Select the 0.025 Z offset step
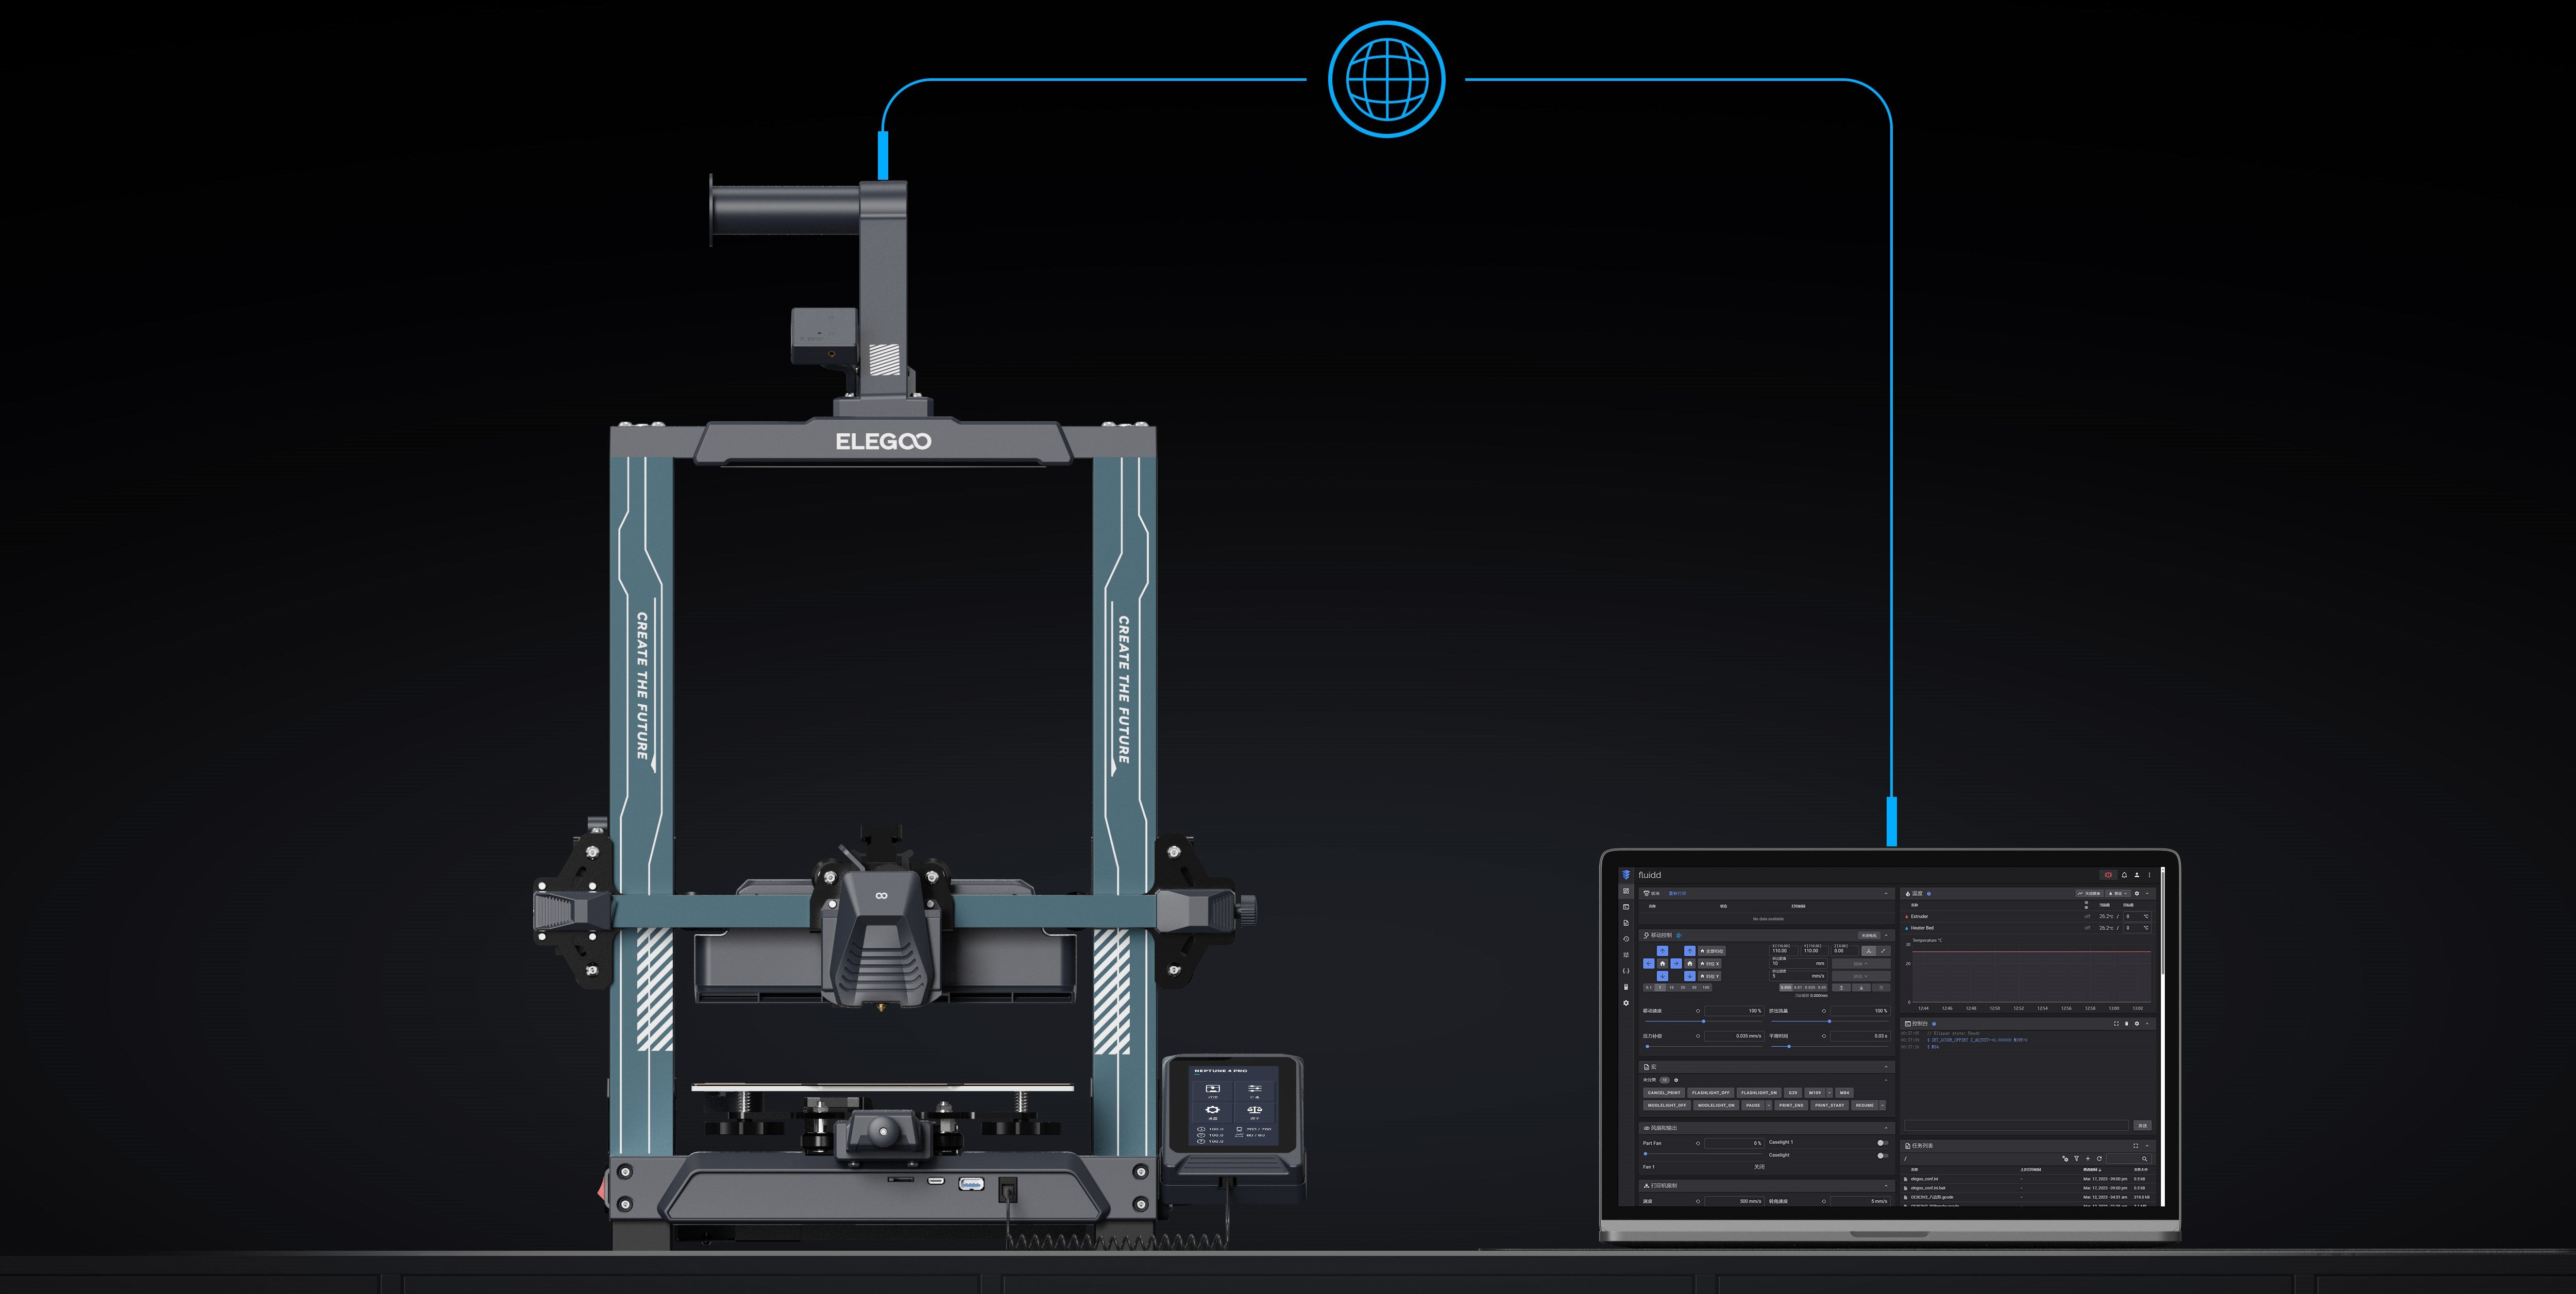The image size is (2576, 1294). coord(1810,987)
